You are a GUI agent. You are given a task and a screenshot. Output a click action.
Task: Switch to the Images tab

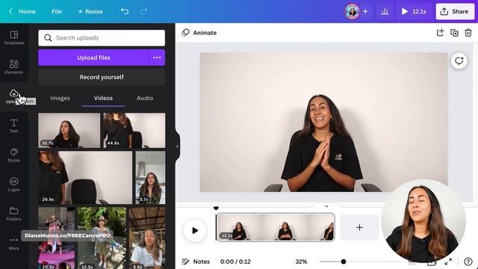point(60,98)
